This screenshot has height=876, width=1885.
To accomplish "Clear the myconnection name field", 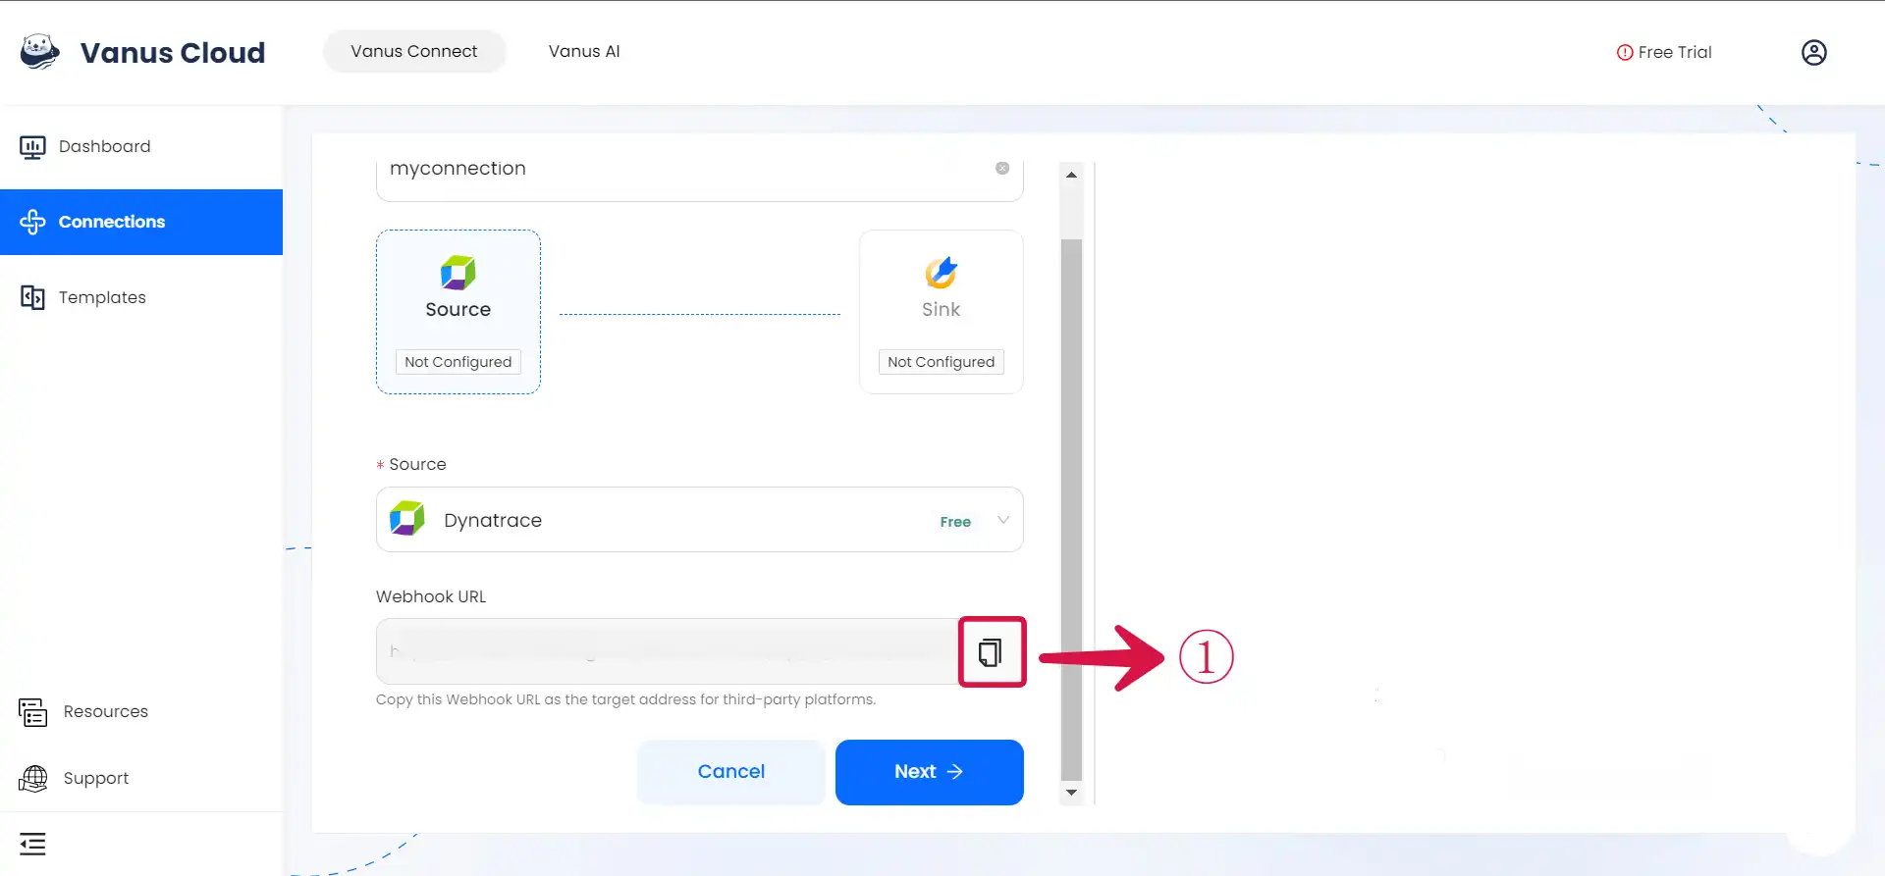I will (x=1002, y=168).
